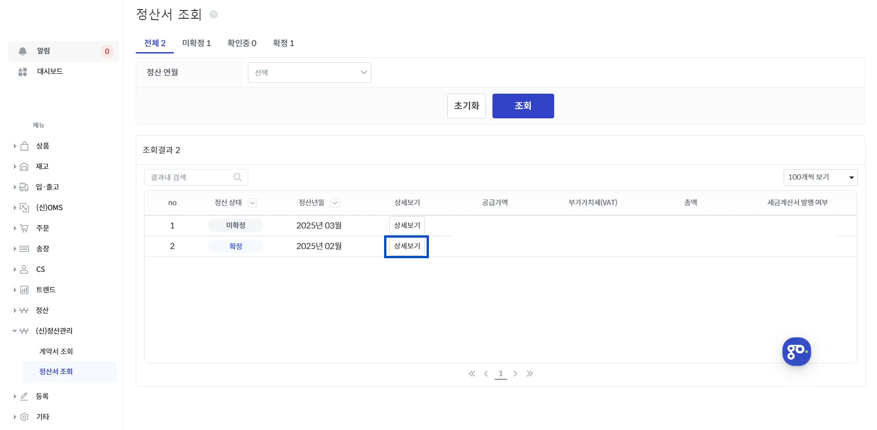The height and width of the screenshot is (430, 877).
Task: Click the 2025년 03월 cell
Action: 319,225
